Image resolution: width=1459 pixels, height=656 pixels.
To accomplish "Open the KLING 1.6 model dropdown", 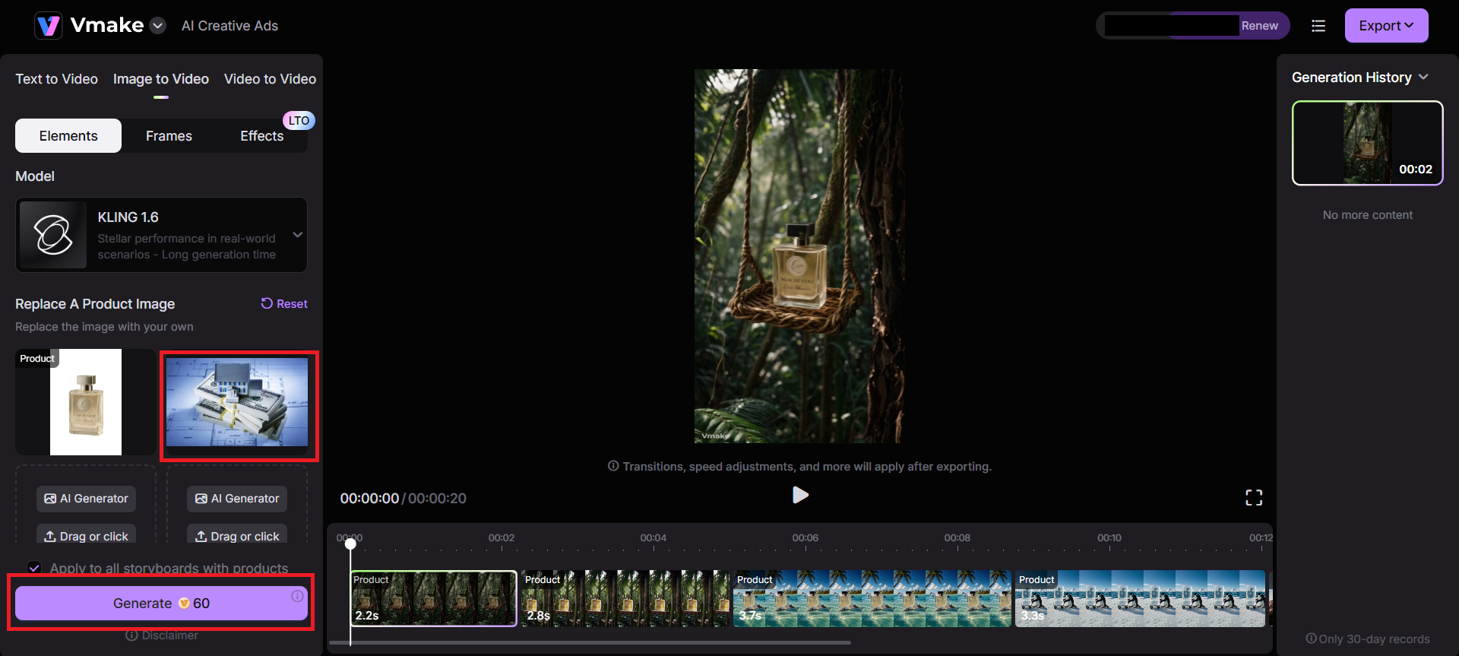I will coord(297,235).
